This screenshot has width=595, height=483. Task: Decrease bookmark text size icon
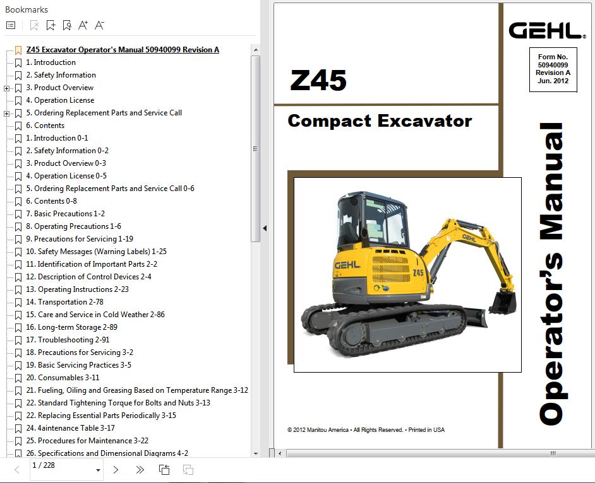[x=99, y=25]
